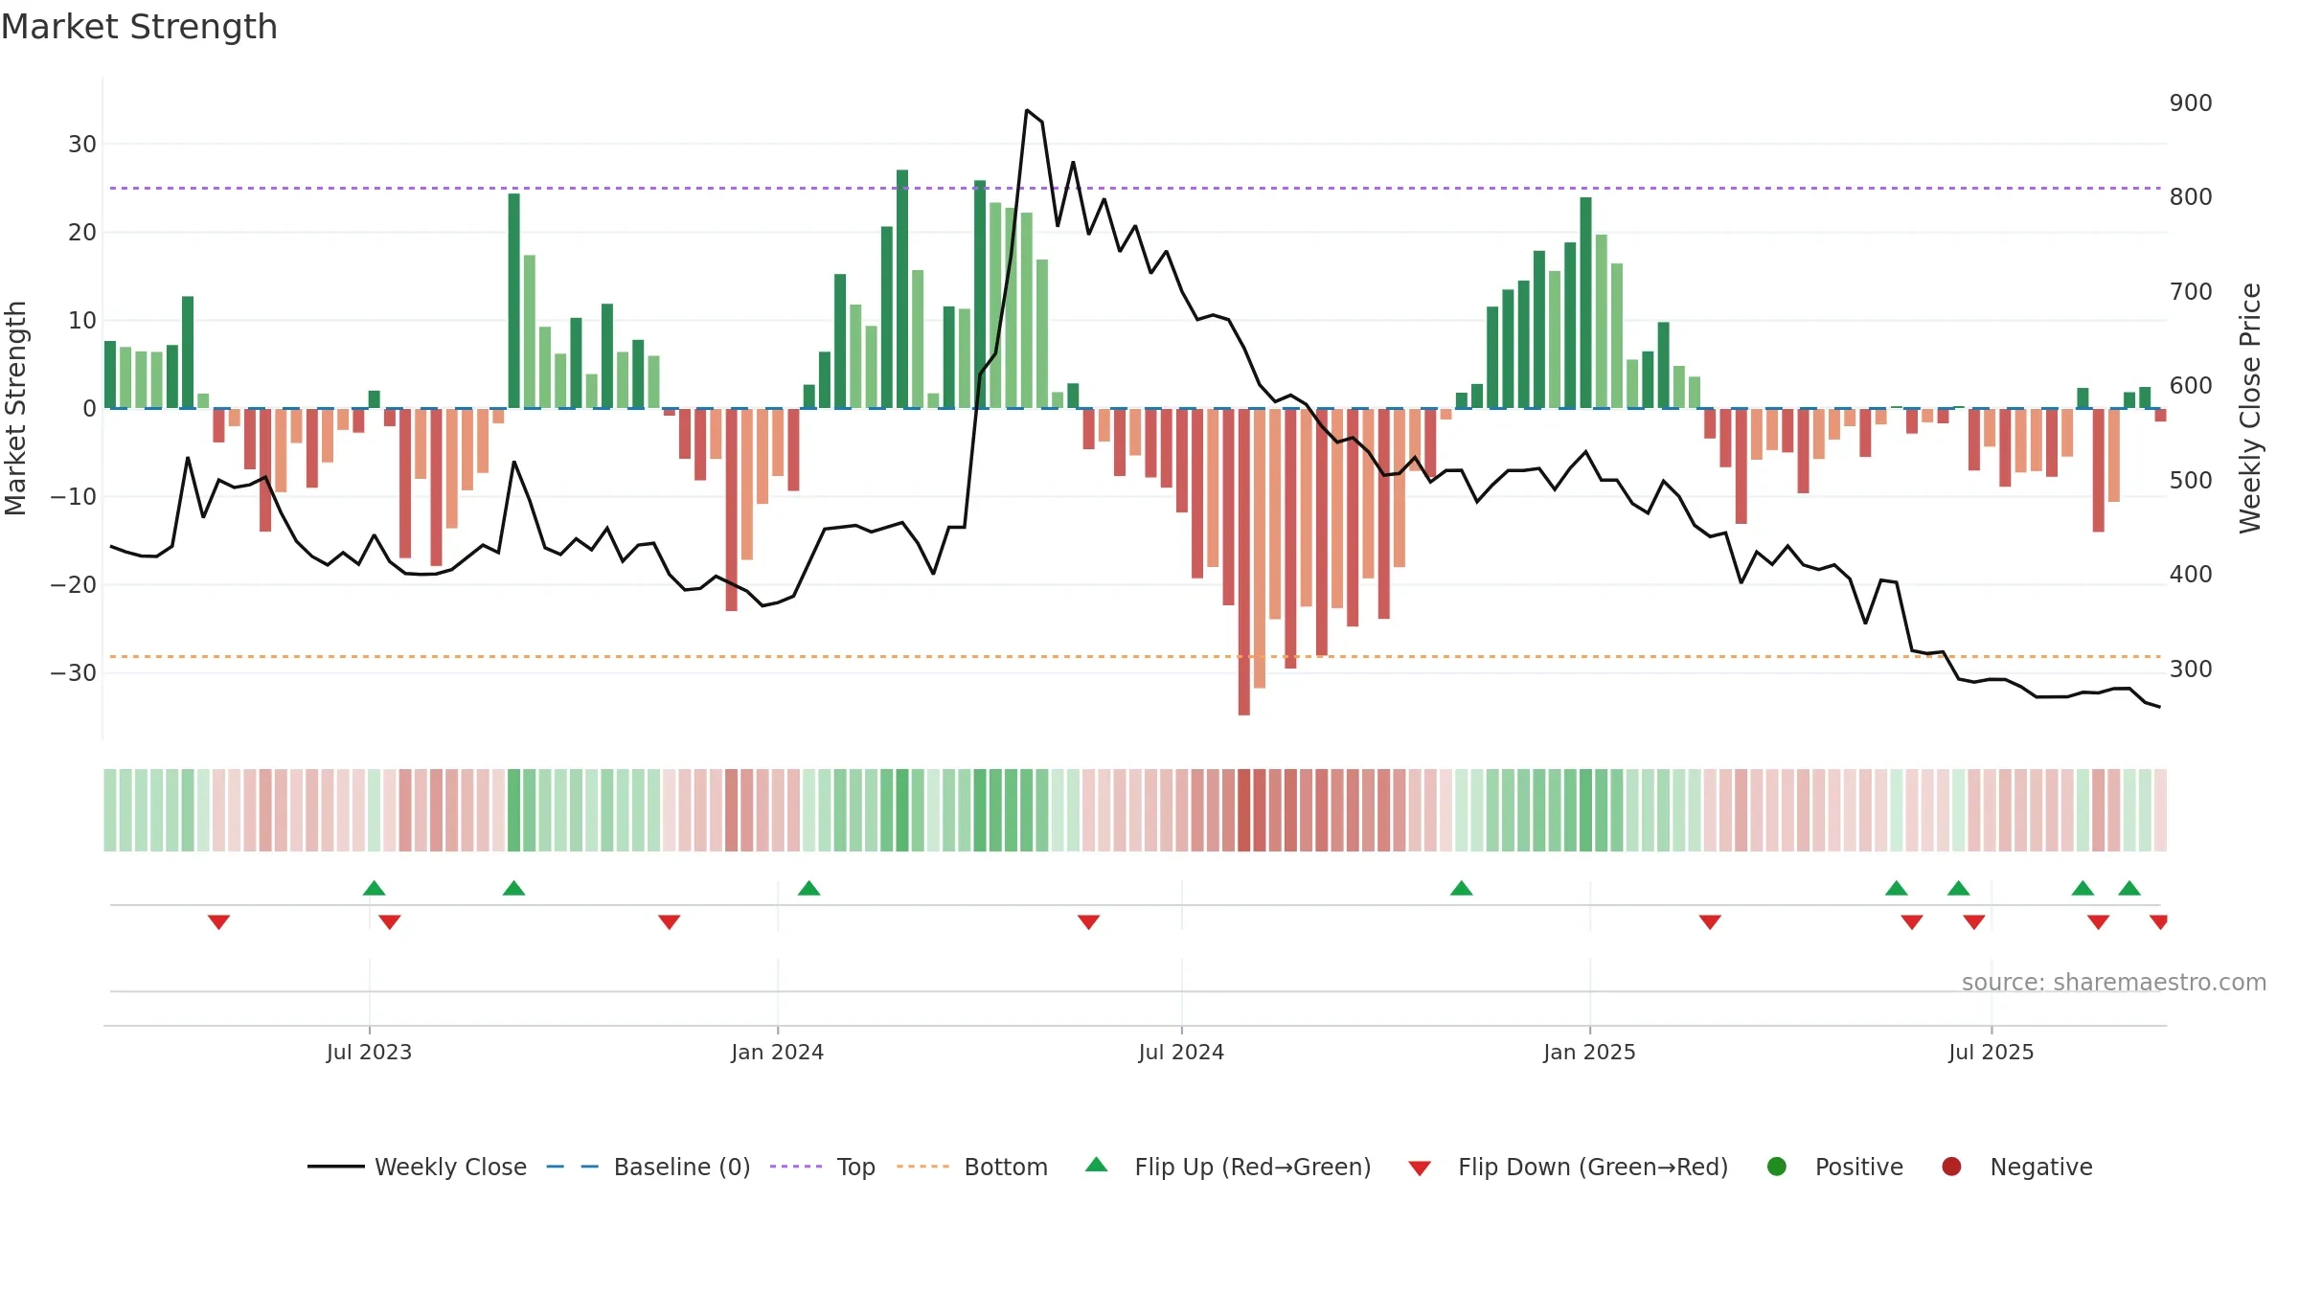Click the flip-up marker just after Jul 2023
This screenshot has height=1293, width=2299.
pyautogui.click(x=375, y=888)
